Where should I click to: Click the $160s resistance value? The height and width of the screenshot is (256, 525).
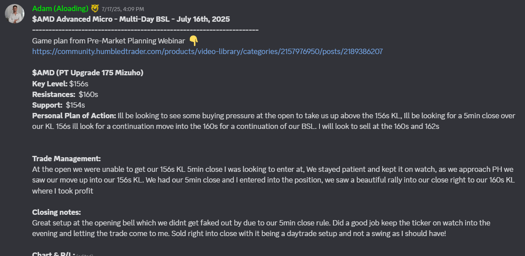88,95
